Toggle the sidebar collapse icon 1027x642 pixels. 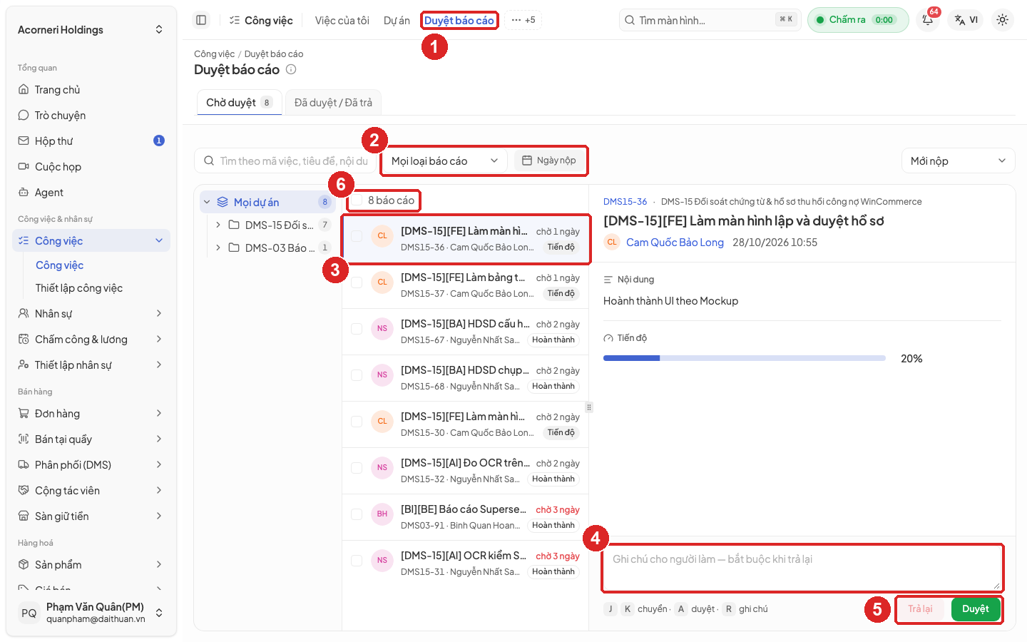pyautogui.click(x=201, y=20)
